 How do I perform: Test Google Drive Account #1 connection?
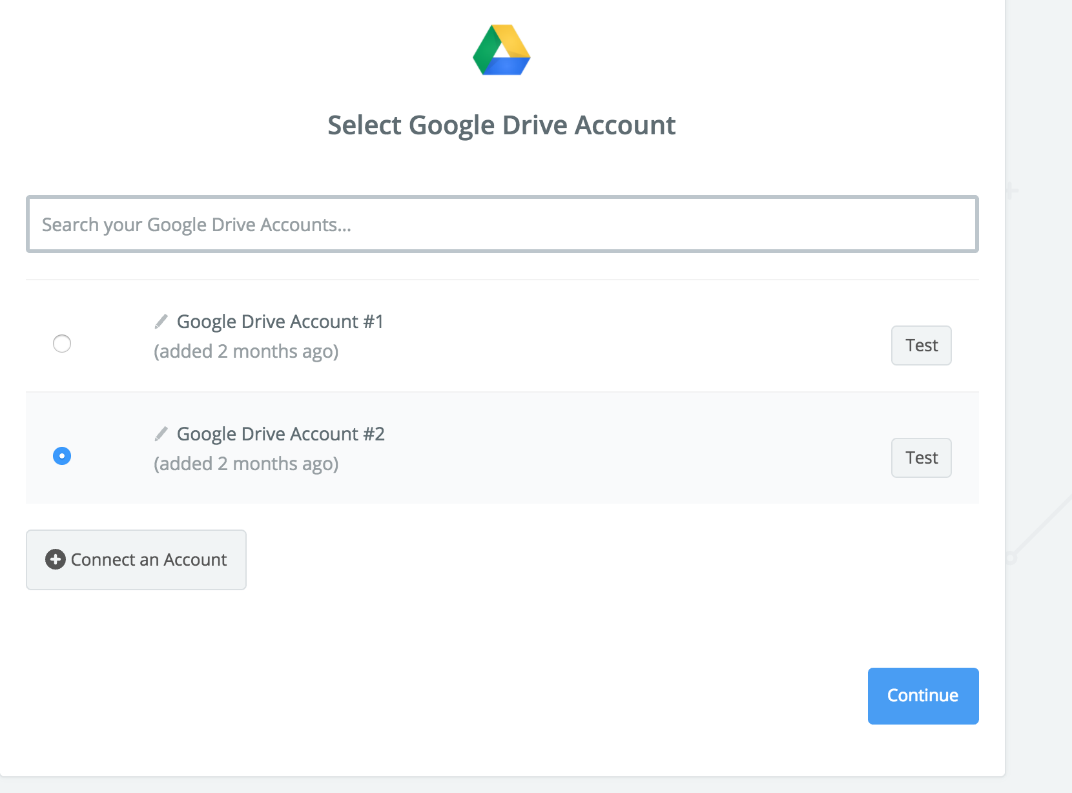921,345
